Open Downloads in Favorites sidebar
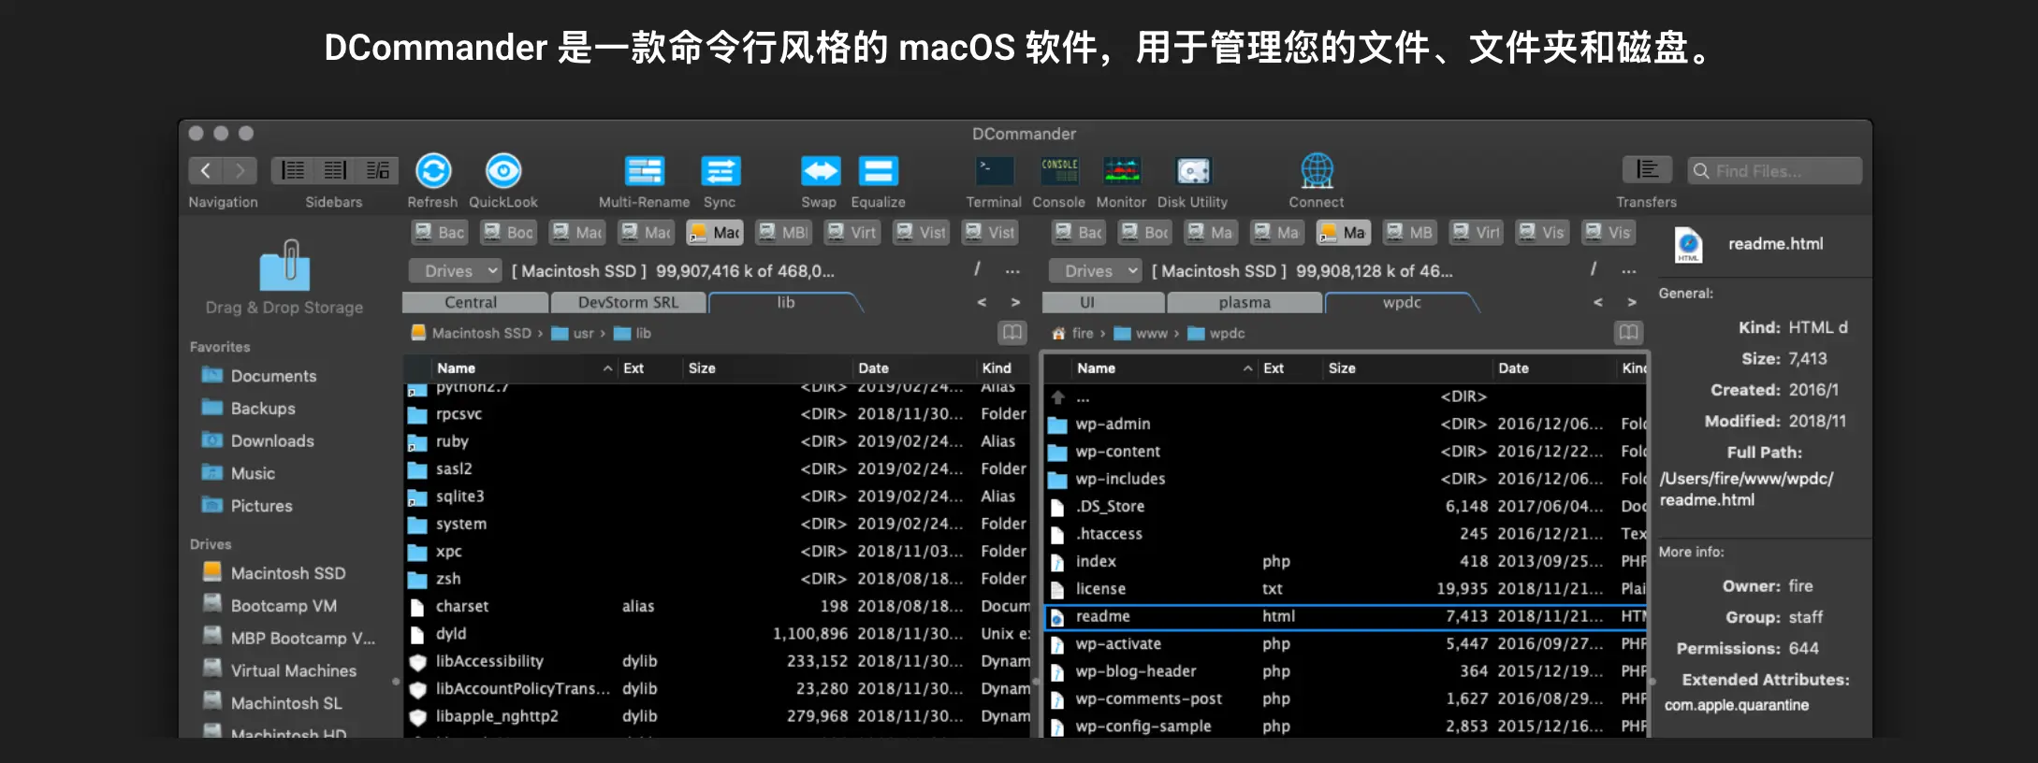The height and width of the screenshot is (763, 2038). pyautogui.click(x=271, y=441)
